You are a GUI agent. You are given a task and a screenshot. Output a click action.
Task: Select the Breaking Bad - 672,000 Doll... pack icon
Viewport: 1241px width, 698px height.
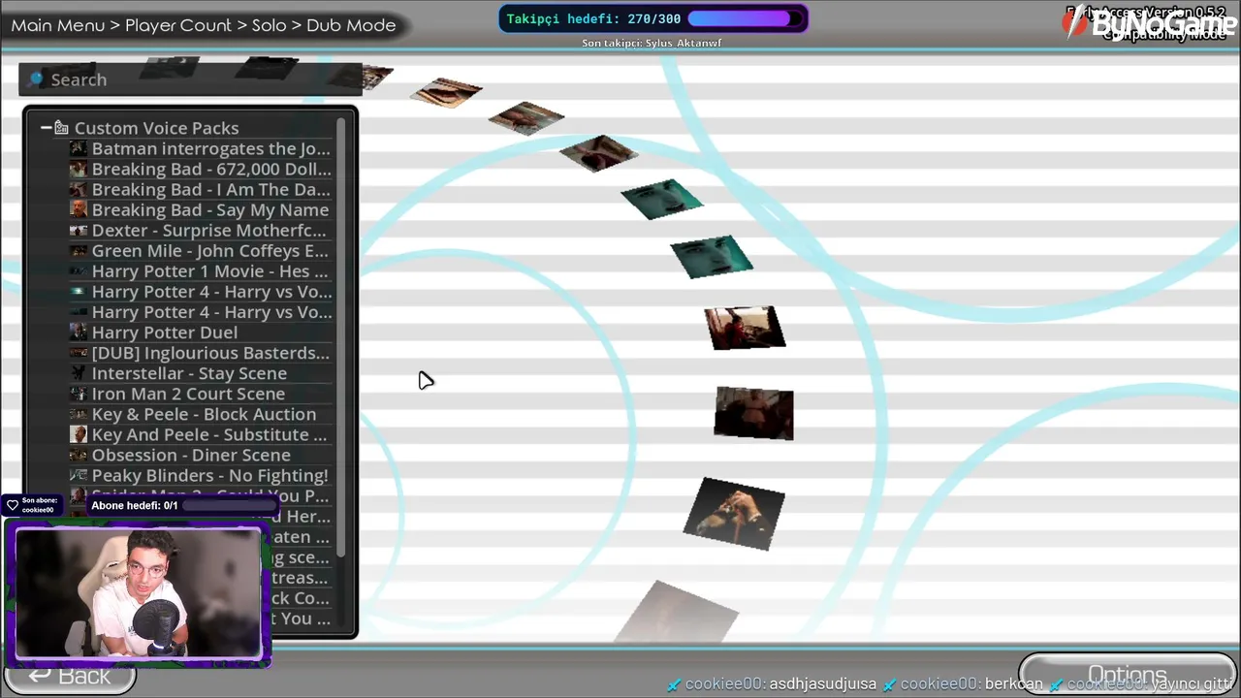pos(79,169)
